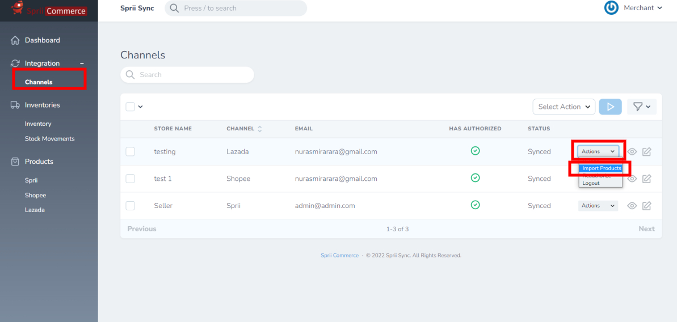
Task: Focus the top Press / to search field
Action: tap(236, 8)
